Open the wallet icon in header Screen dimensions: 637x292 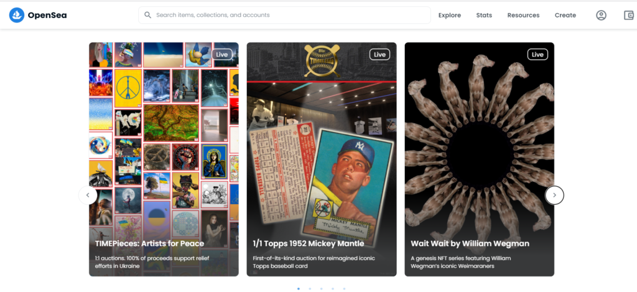[x=629, y=15]
